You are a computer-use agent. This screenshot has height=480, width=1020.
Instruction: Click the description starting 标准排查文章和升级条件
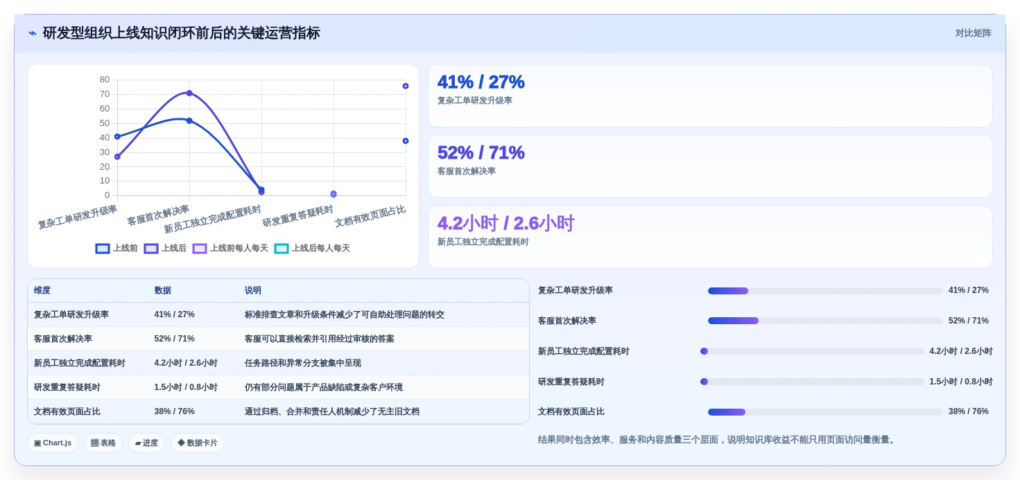click(345, 314)
